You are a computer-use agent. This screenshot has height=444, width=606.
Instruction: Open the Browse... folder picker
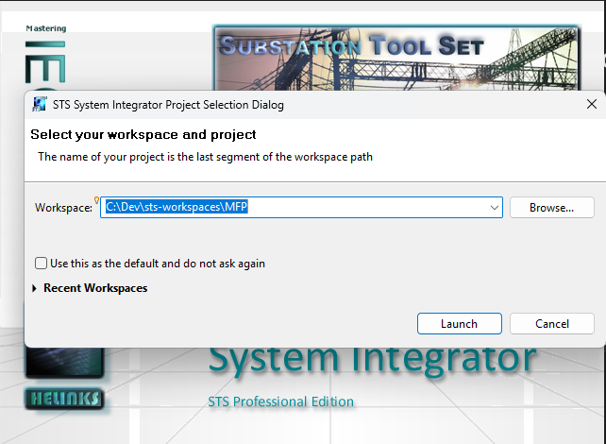pyautogui.click(x=551, y=207)
